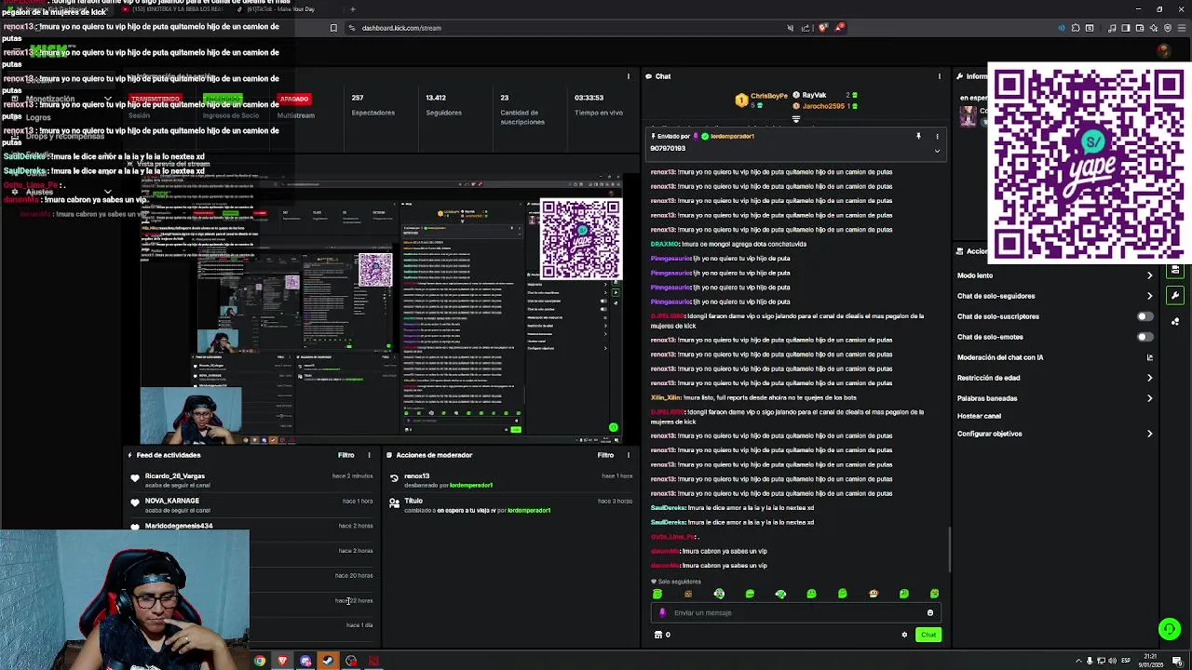Click the chat message list scrollbar

pyautogui.click(x=949, y=549)
